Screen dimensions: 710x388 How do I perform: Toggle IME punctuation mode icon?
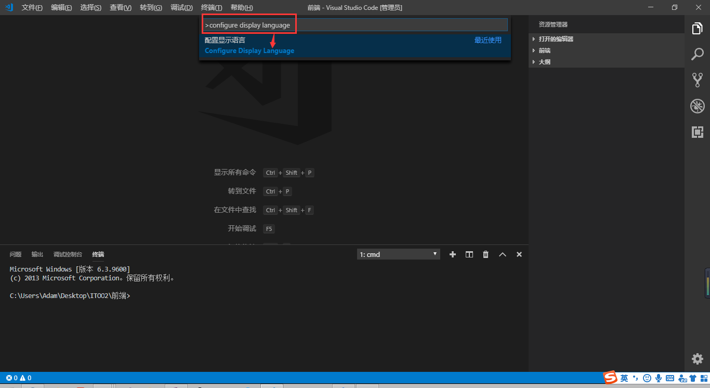pyautogui.click(x=636, y=378)
